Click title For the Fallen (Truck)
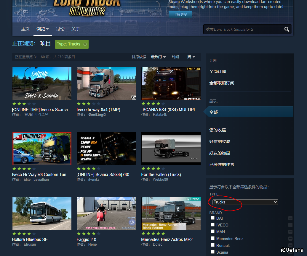The image size is (307, 256). coord(161,175)
